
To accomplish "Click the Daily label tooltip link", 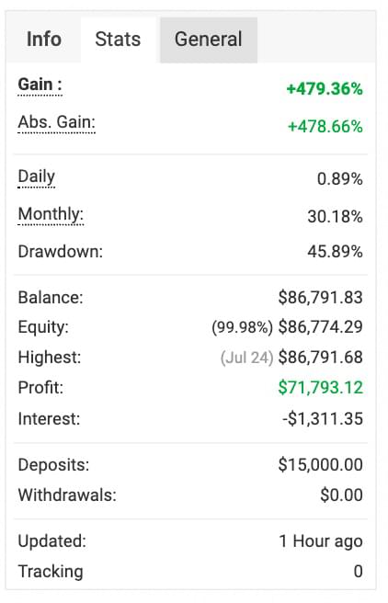I will (37, 176).
